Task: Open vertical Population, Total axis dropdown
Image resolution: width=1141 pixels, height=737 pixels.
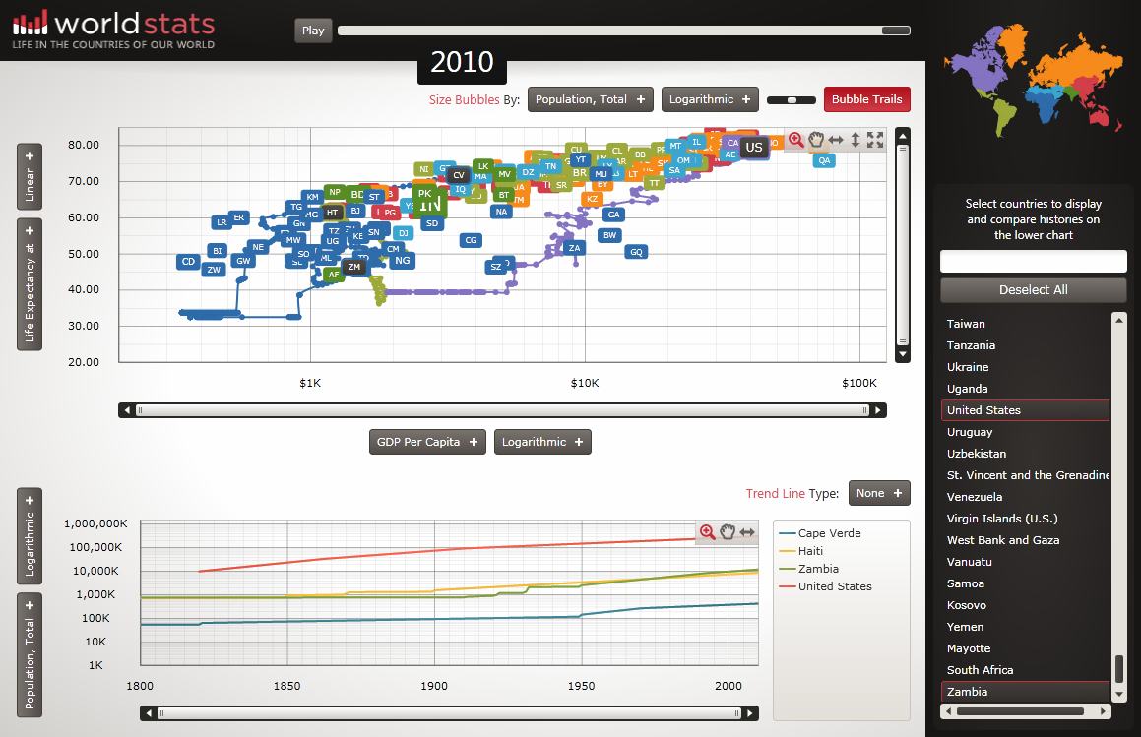Action: click(x=30, y=654)
